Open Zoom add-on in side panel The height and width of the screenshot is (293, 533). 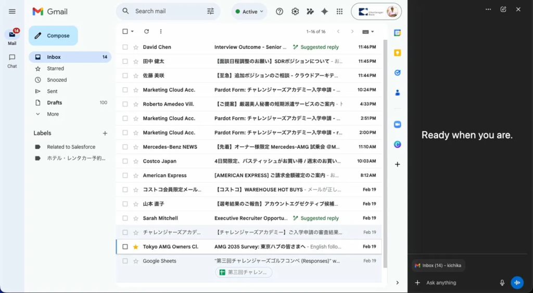397,125
